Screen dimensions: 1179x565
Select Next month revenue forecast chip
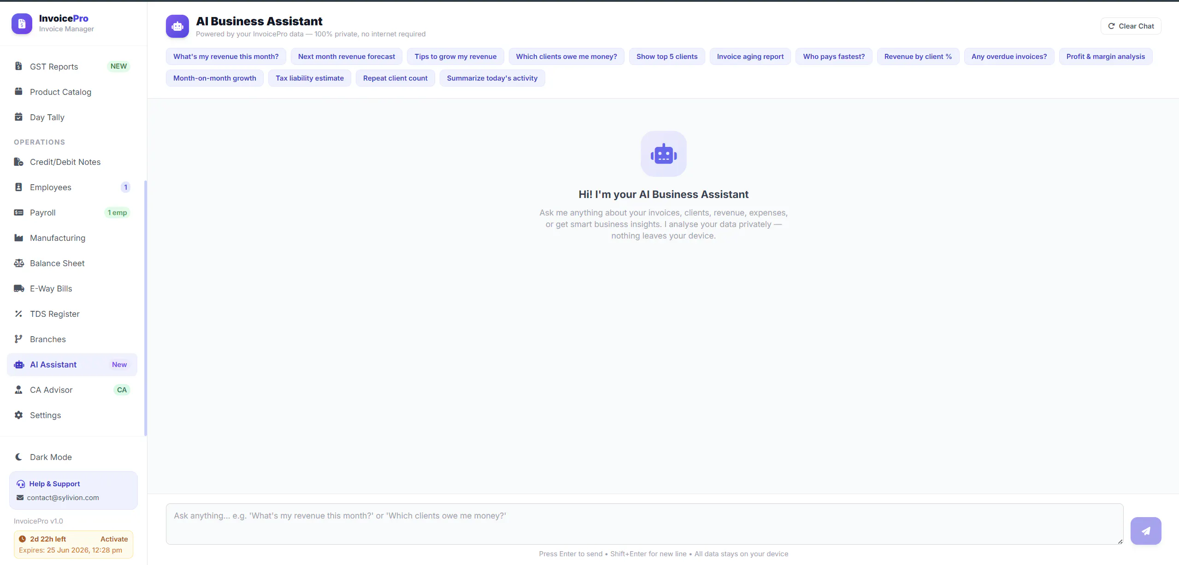[x=347, y=56]
